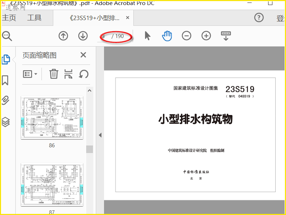Viewport: 286px width, 215px height.
Task: Click the 国家建筑标准设计图集 heading text
Action: pyautogui.click(x=196, y=88)
